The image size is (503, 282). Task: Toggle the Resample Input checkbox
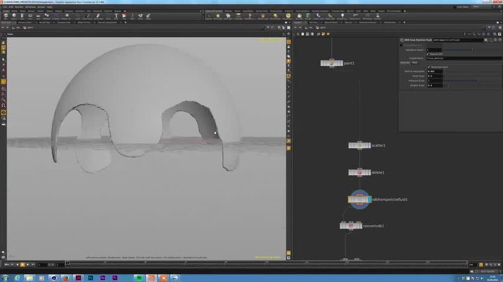click(428, 67)
